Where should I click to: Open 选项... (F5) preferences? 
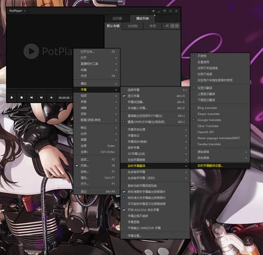pos(97,160)
